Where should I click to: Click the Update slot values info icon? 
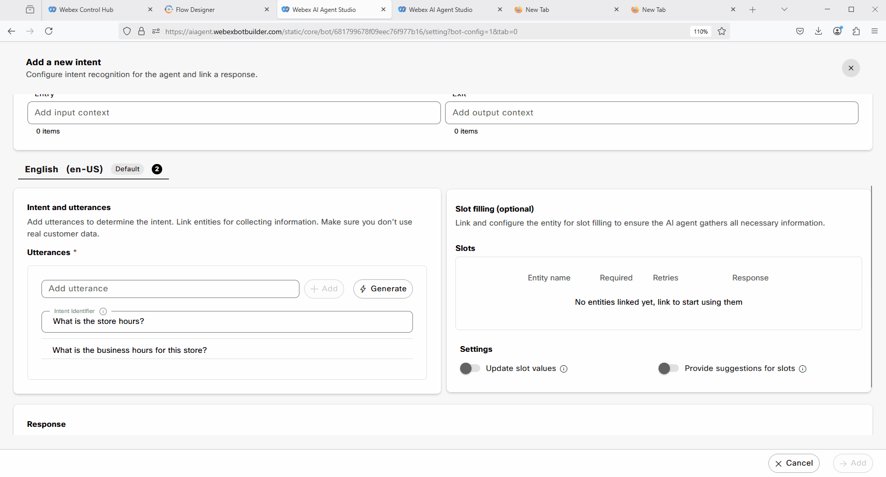(x=564, y=369)
